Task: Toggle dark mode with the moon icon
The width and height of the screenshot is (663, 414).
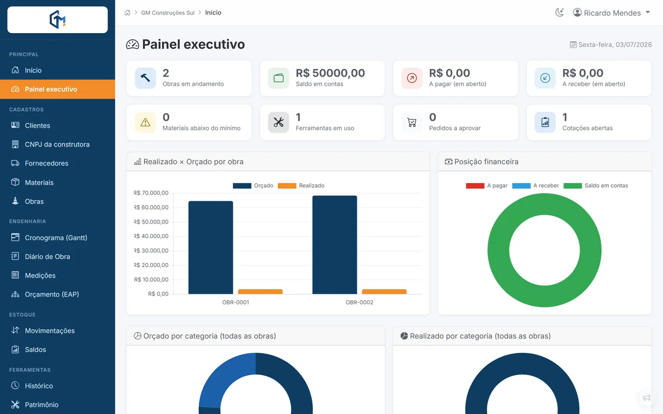Action: click(x=559, y=12)
